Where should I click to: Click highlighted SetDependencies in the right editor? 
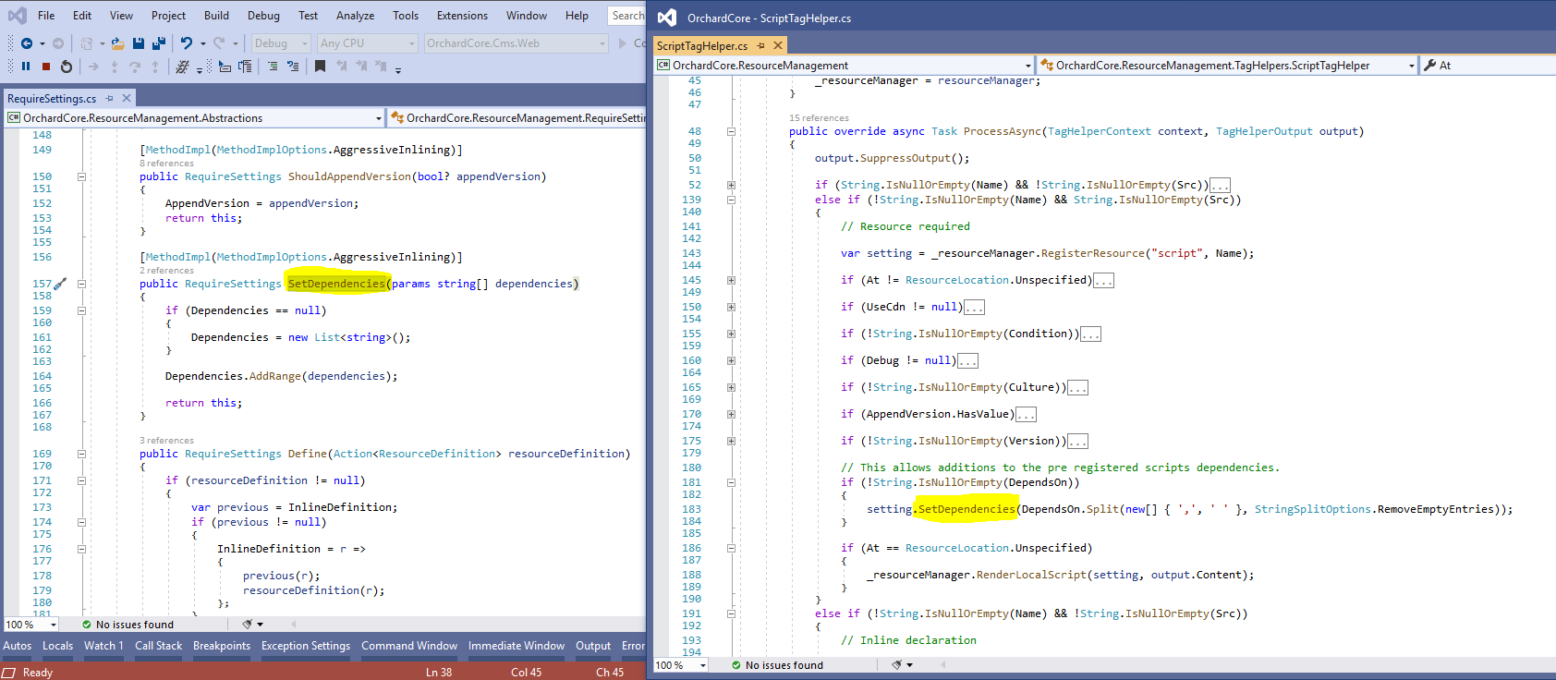pos(966,509)
